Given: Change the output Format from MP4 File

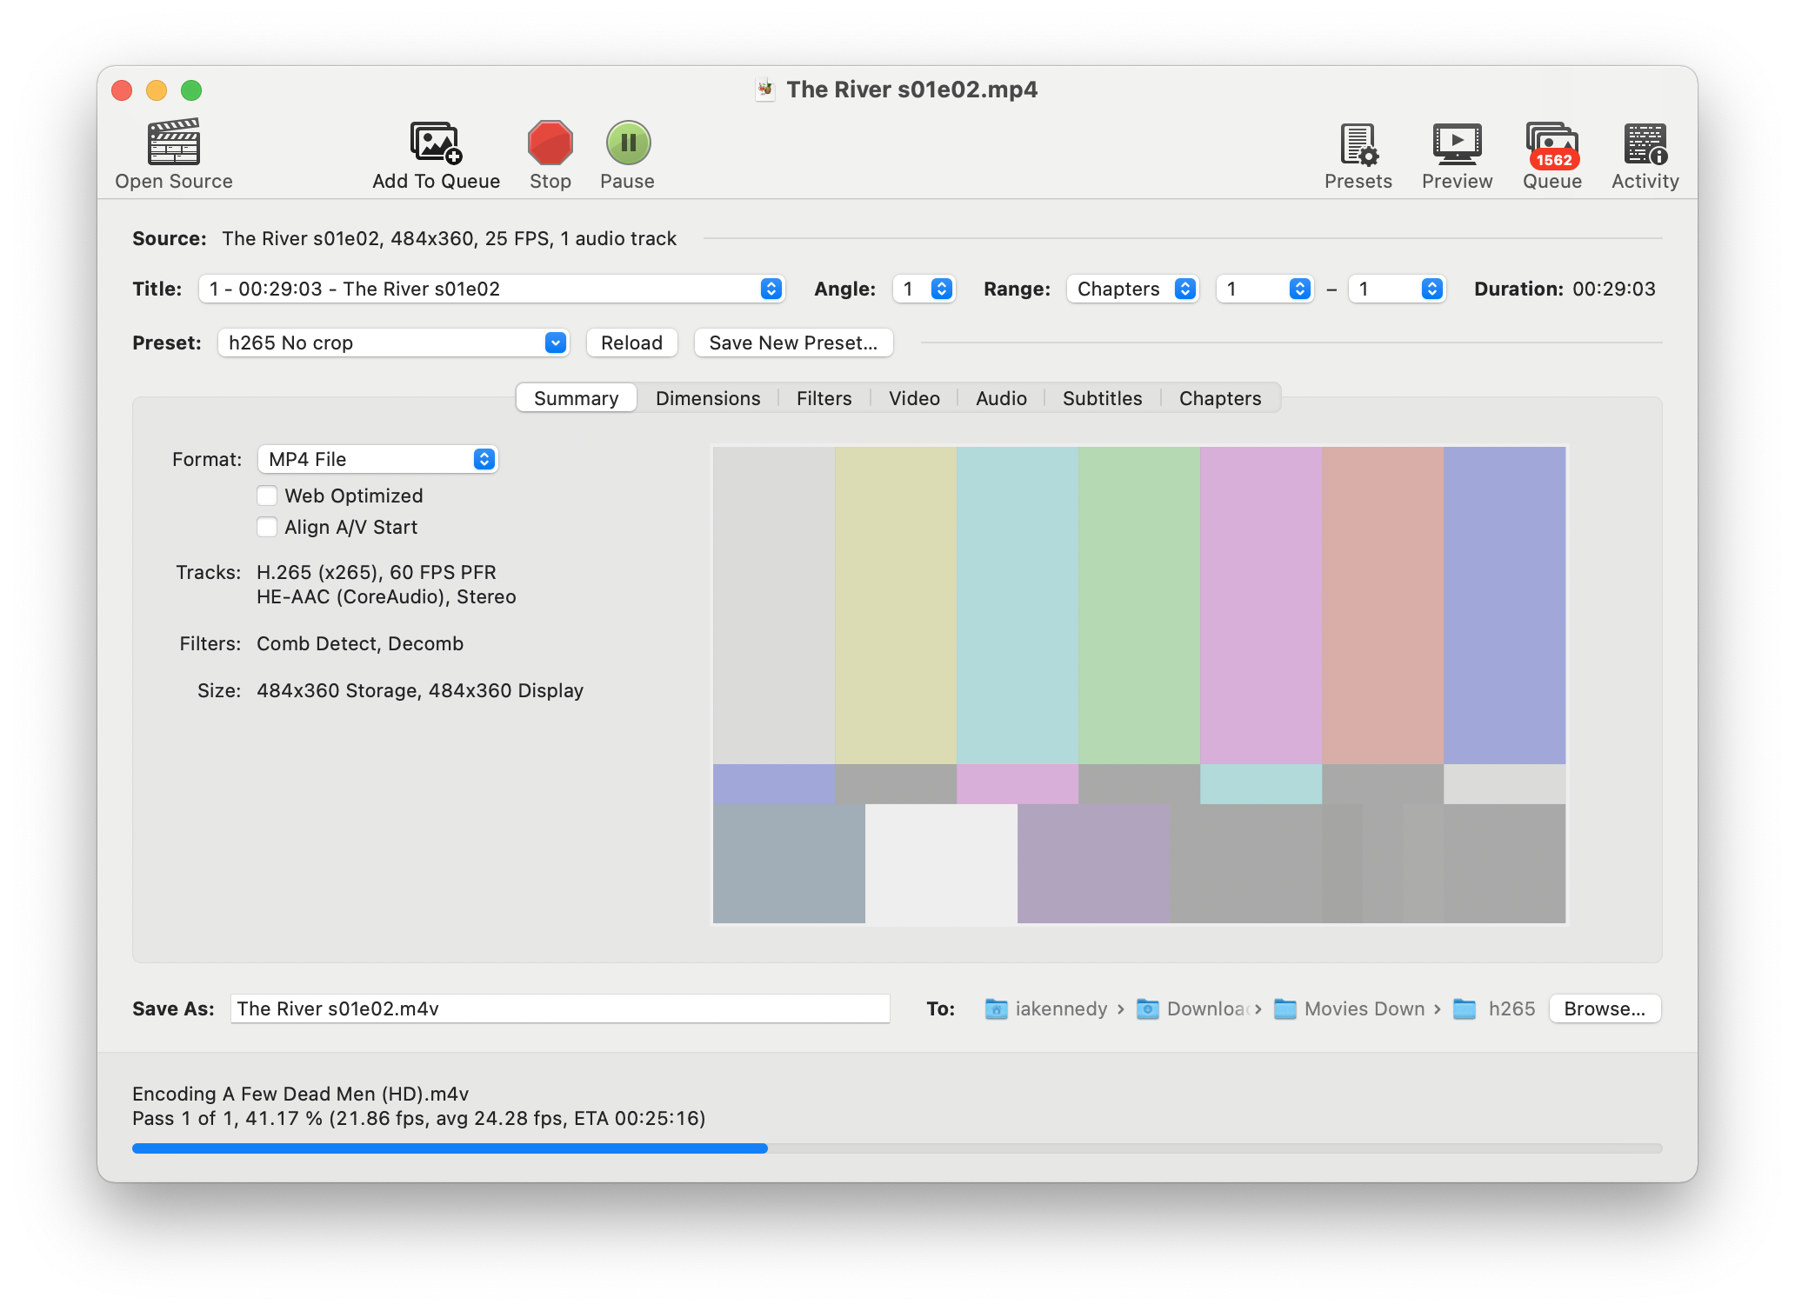Looking at the screenshot, I should [484, 458].
